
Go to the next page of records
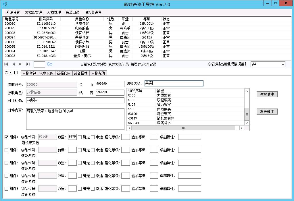coord(20,64)
